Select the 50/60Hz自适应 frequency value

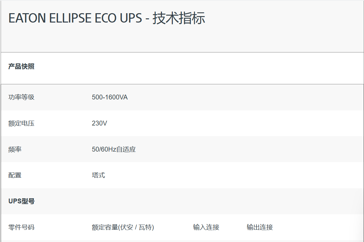(114, 149)
